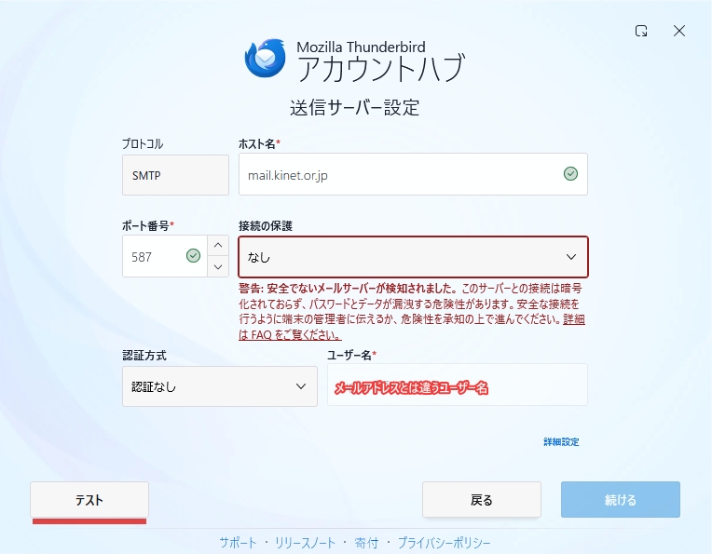Click the 接続の保護 label
Image resolution: width=712 pixels, height=554 pixels.
tap(266, 225)
